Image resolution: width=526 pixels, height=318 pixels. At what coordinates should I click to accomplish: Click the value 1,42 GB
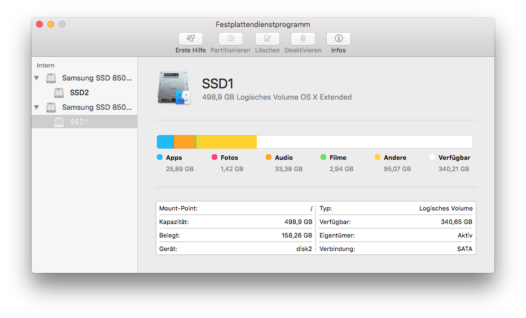point(232,169)
